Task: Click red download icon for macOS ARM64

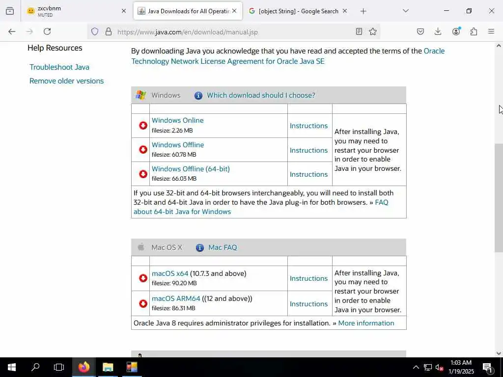Action: (143, 303)
